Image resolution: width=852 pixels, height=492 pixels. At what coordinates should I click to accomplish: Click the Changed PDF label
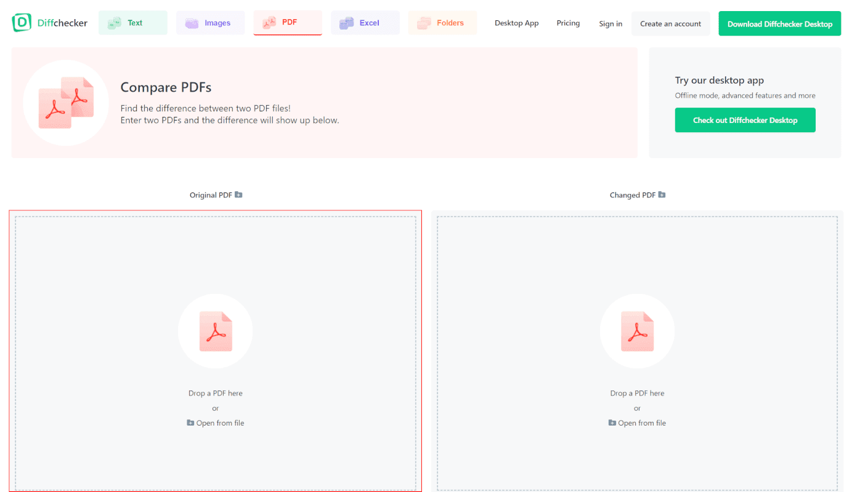tap(633, 195)
